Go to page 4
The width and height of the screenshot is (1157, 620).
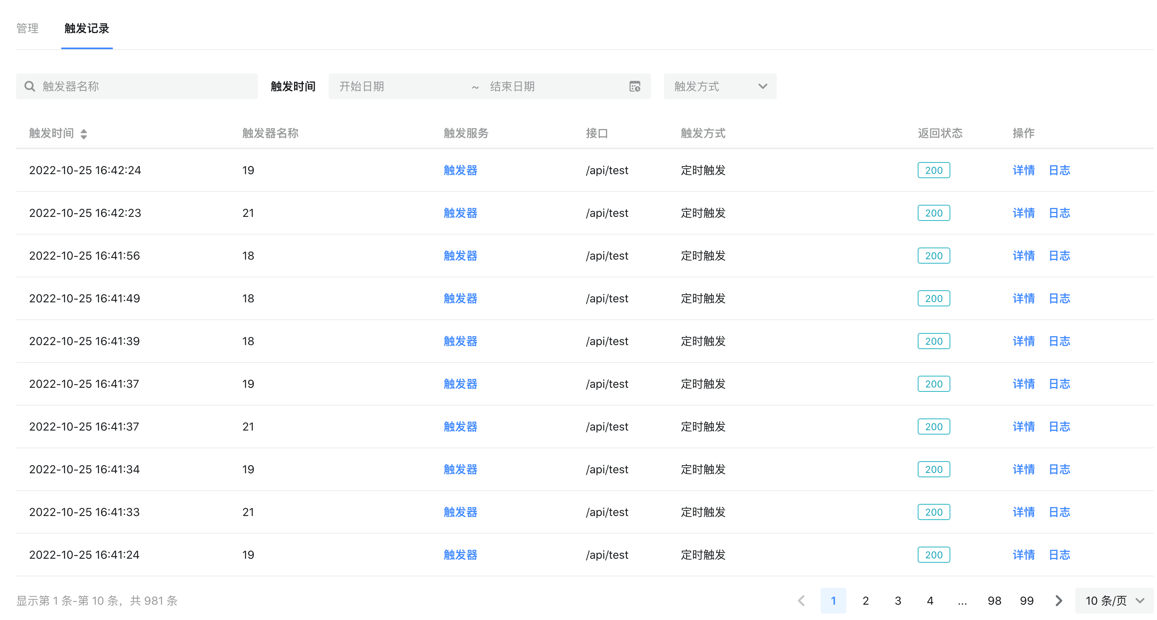(930, 601)
